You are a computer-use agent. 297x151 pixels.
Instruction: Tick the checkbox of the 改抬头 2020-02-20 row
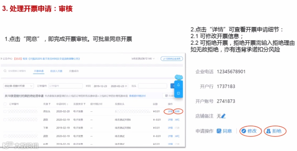point(5,111)
